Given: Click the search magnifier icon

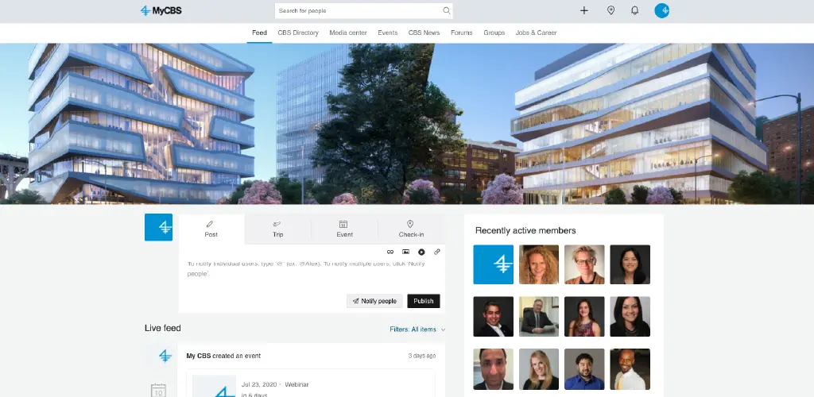Looking at the screenshot, I should click(x=447, y=10).
